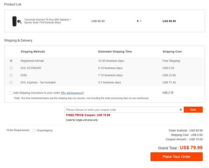Click the Shipping Methods column header

(33, 51)
